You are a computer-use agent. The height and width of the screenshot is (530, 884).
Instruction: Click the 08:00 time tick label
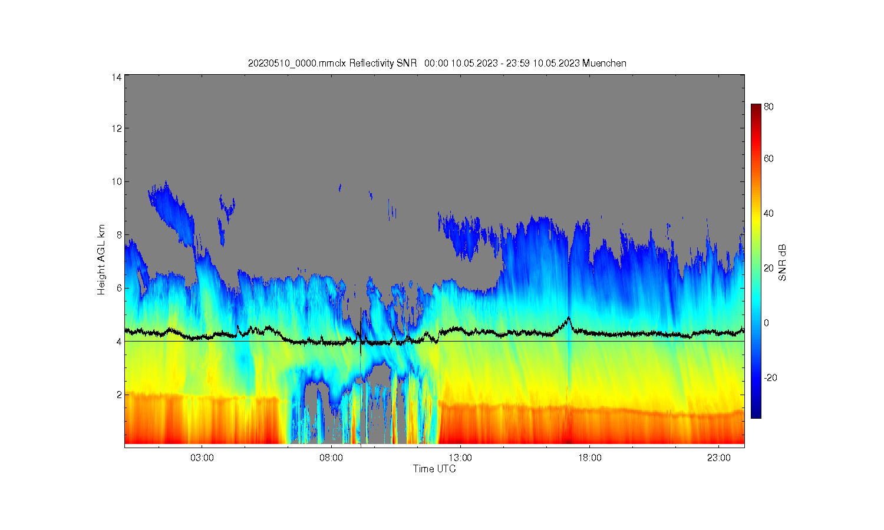[331, 458]
